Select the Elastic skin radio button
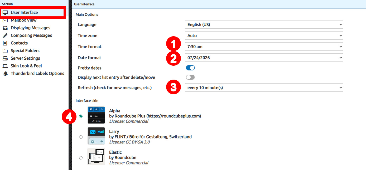 81,157
